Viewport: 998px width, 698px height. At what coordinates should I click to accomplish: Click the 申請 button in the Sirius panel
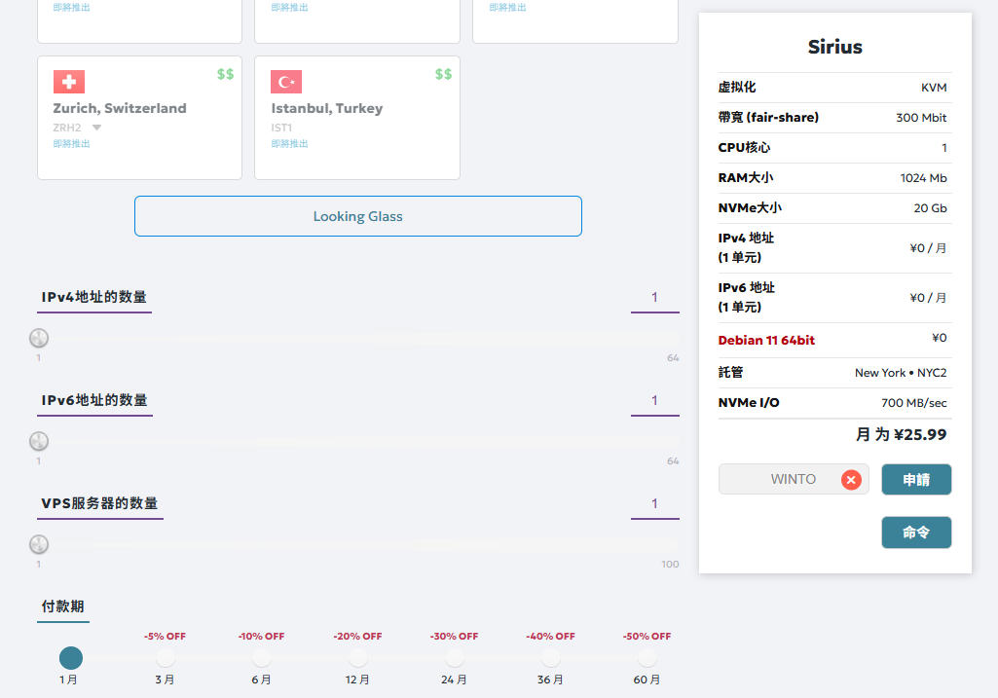click(x=916, y=479)
